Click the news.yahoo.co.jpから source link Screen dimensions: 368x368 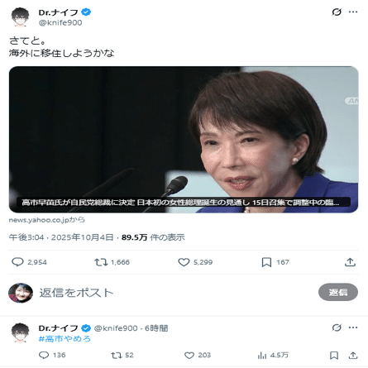point(47,220)
